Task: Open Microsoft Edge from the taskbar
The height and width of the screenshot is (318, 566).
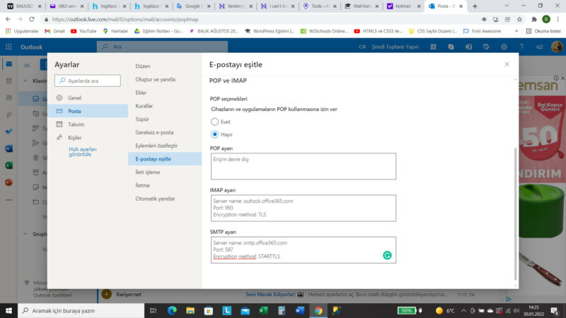Action: click(172, 310)
